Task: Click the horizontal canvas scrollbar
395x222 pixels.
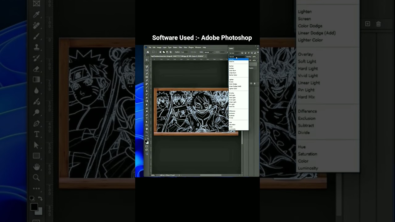Action: 211,175
